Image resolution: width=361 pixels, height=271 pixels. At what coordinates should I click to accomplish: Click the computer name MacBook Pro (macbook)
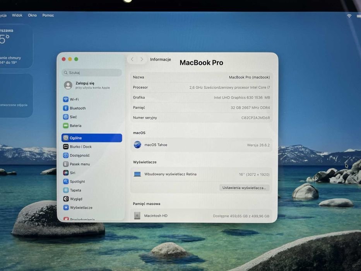coord(249,77)
